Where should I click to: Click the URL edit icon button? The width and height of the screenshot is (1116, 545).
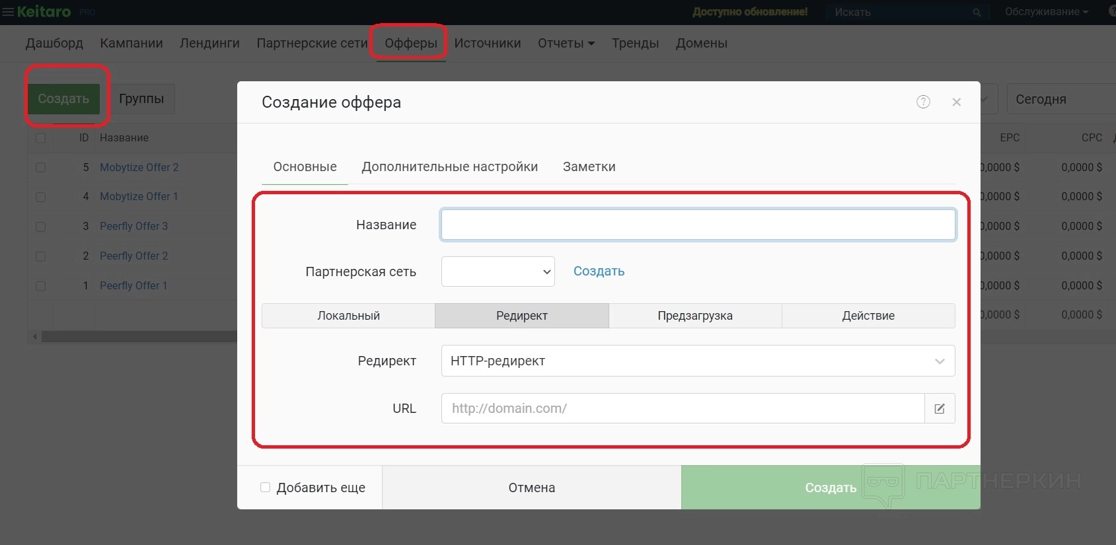[940, 408]
